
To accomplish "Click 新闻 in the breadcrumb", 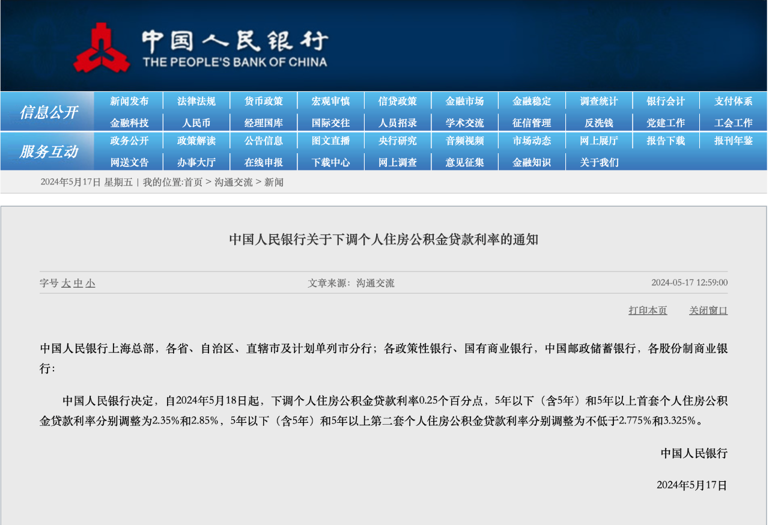I will [x=274, y=183].
